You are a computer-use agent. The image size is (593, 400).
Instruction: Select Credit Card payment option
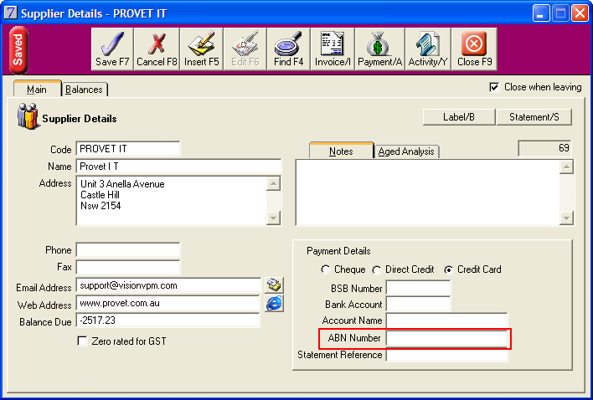449,269
